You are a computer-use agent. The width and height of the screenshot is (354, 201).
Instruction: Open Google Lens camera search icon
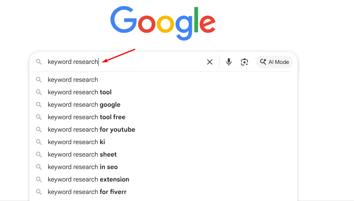click(x=244, y=62)
